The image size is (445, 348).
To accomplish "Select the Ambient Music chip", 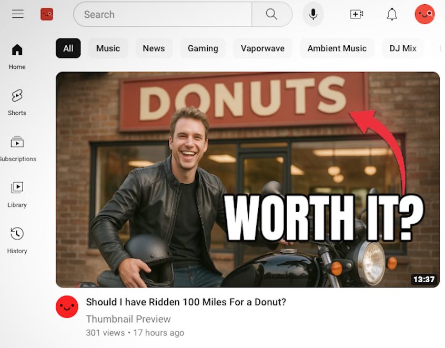I will (x=337, y=48).
